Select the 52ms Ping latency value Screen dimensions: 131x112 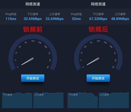[76, 19]
